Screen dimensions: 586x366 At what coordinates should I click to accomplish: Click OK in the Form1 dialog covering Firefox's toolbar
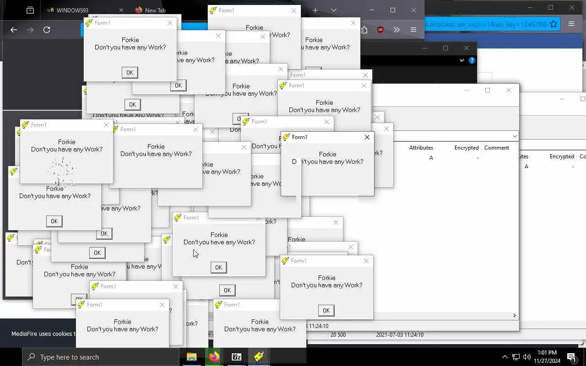coord(130,72)
